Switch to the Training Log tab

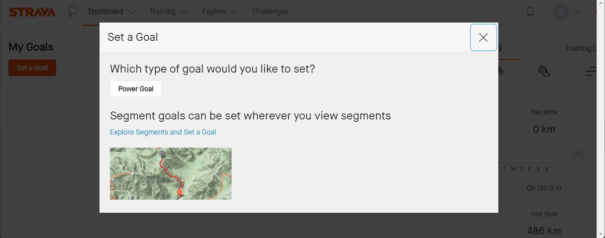581,48
